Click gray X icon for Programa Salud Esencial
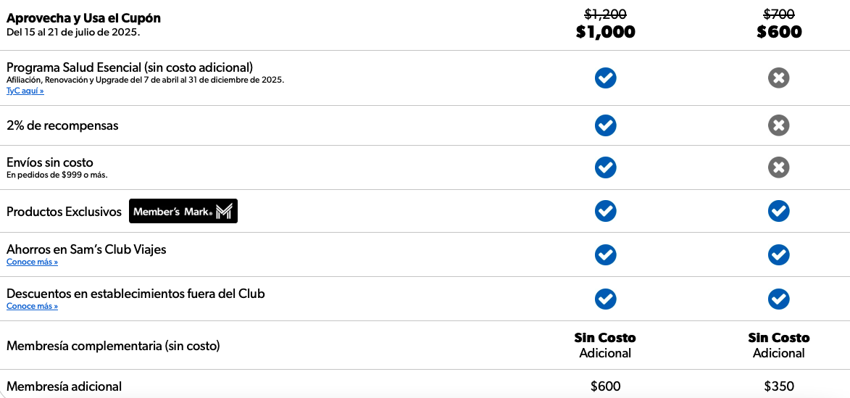Image resolution: width=850 pixels, height=398 pixels. point(779,78)
